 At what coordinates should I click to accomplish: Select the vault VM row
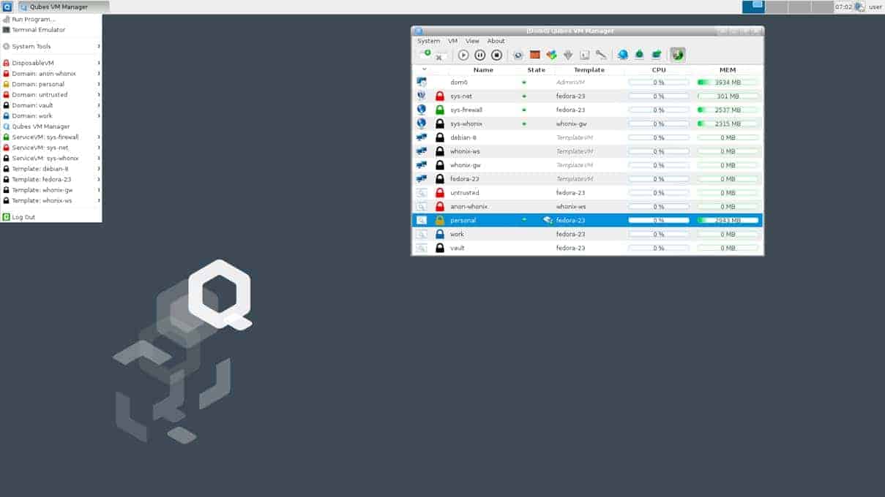(458, 248)
